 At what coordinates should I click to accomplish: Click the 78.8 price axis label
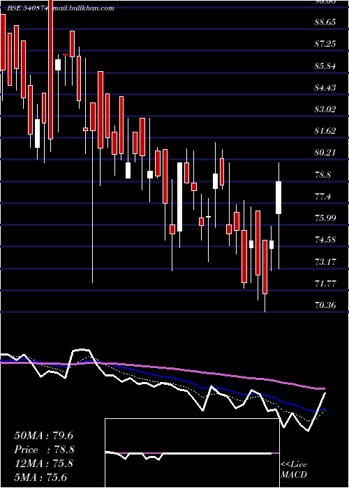[322, 175]
